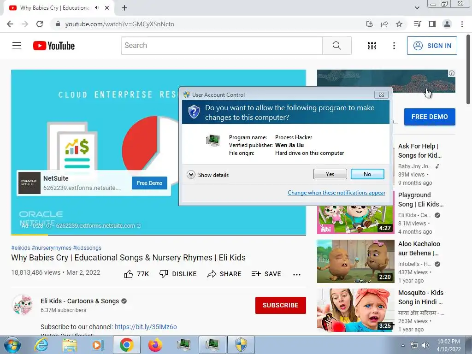Open Firefox from taskbar
The image size is (472, 354).
pos(155,345)
